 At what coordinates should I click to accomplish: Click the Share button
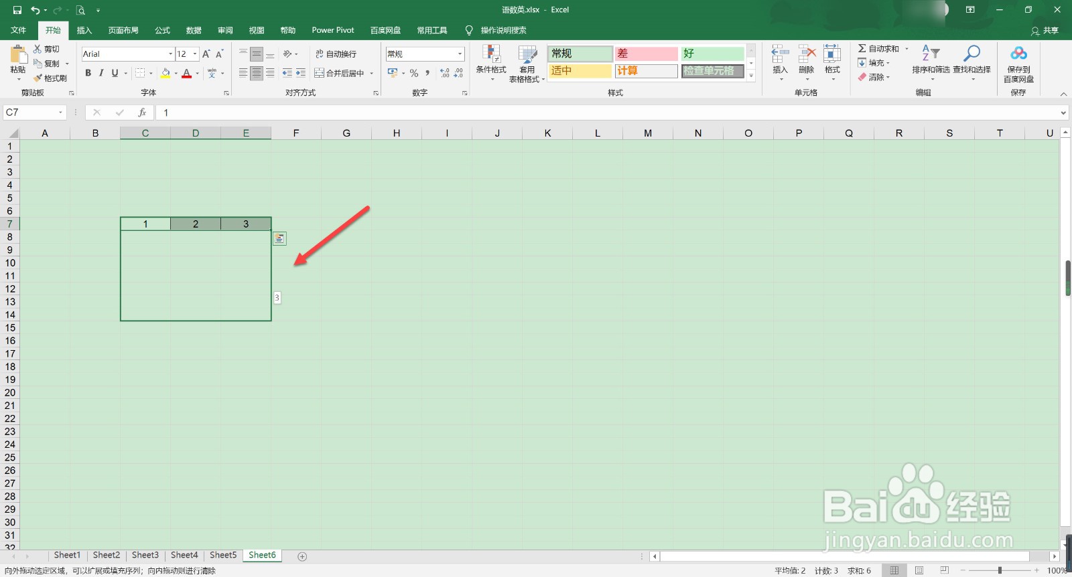1045,31
